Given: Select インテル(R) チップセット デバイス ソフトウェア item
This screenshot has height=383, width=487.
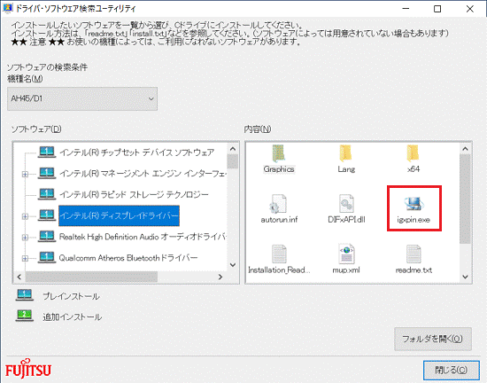Looking at the screenshot, I should 136,152.
